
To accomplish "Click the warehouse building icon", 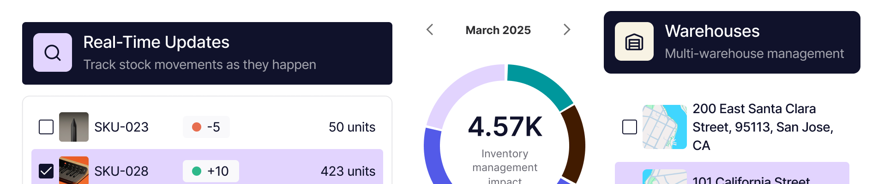I will pos(634,42).
